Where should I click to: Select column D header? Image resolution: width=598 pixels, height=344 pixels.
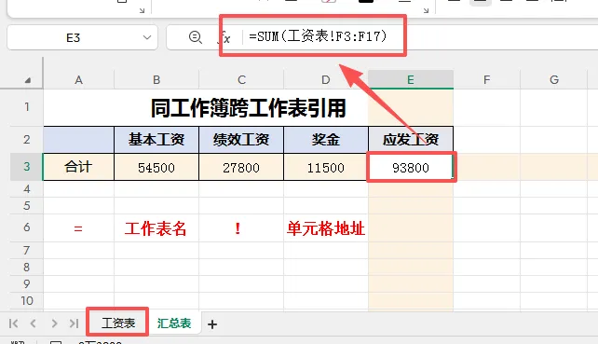[326, 80]
